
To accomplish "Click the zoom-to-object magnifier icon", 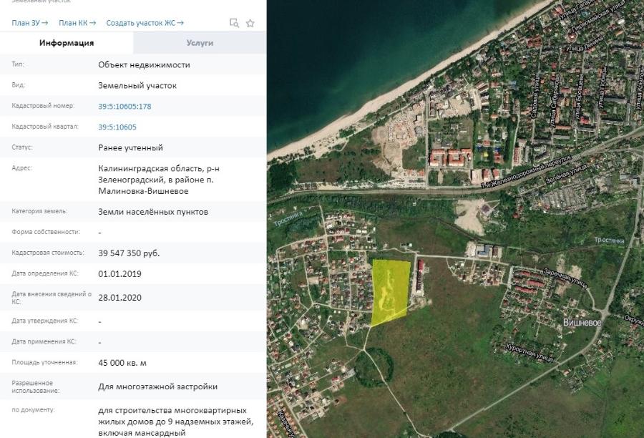I will click(234, 23).
